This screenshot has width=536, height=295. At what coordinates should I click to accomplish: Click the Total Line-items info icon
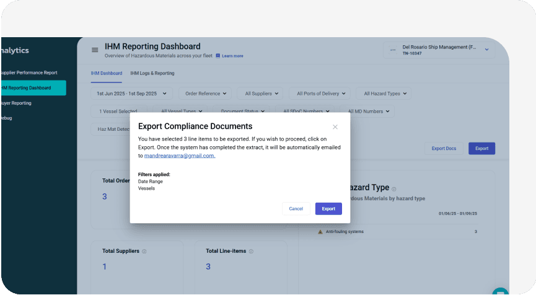click(251, 251)
